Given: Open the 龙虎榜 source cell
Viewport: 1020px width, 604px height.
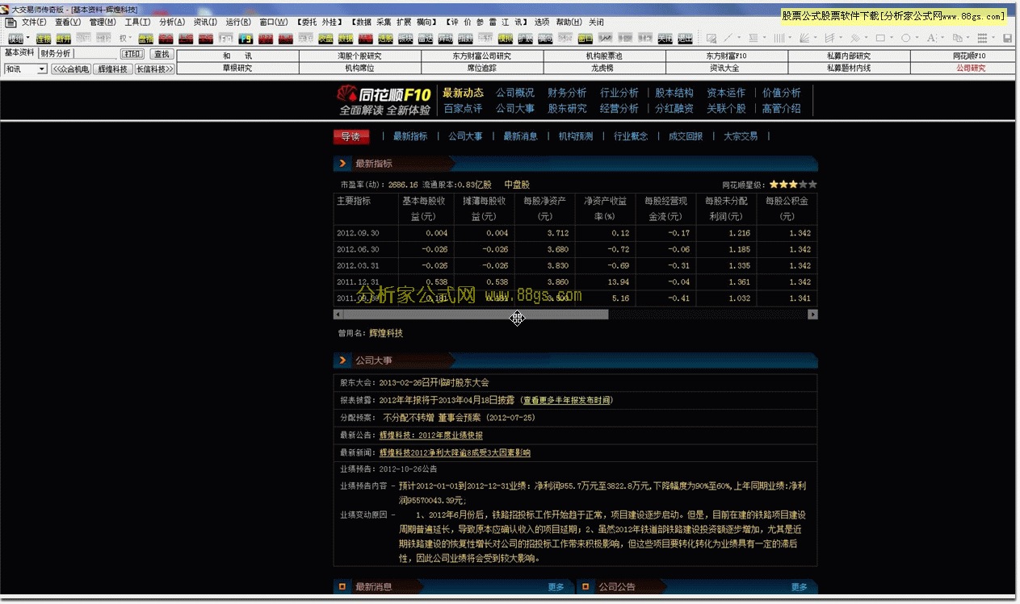Looking at the screenshot, I should click(604, 69).
